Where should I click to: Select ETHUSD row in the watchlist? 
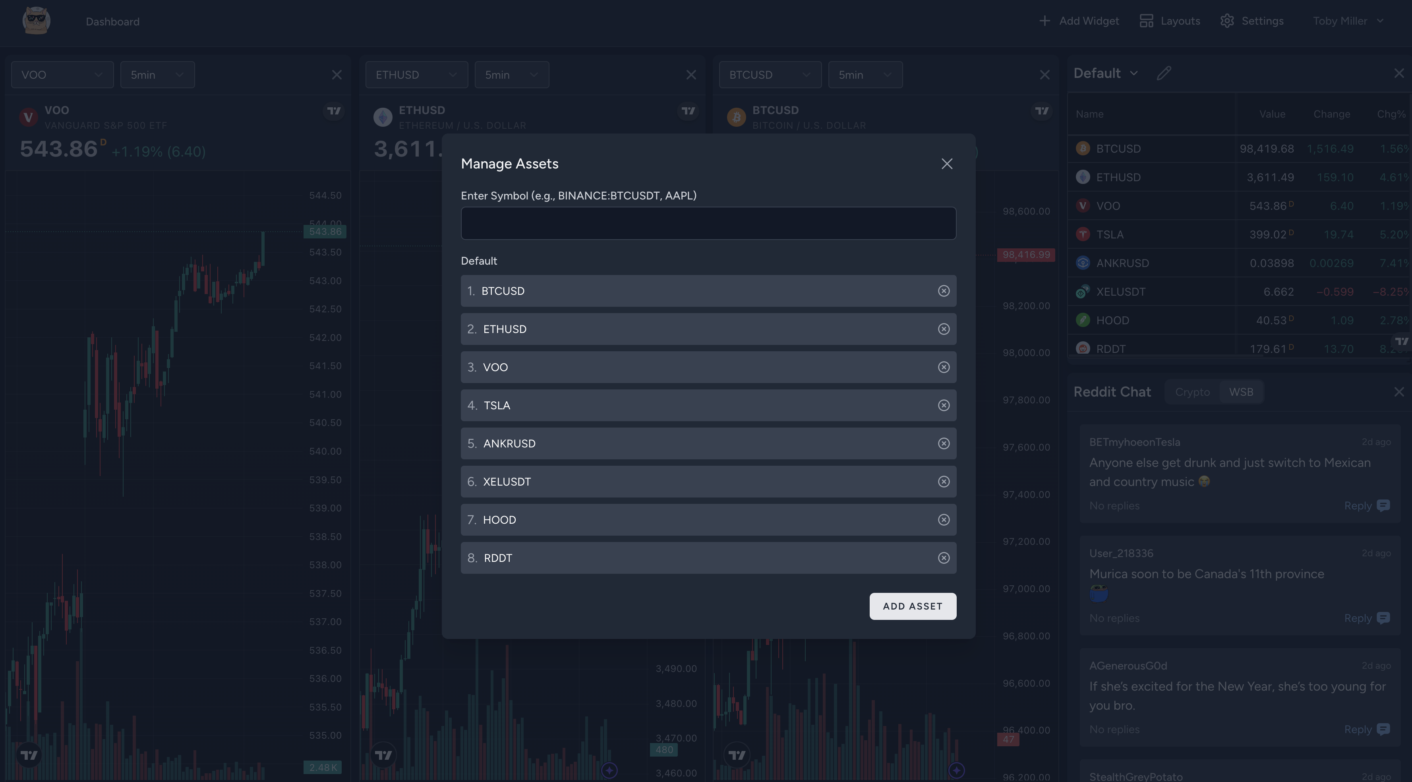pos(1239,177)
